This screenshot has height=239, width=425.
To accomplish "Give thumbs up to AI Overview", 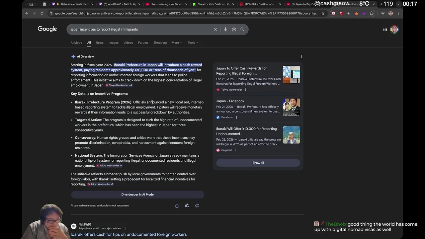I will coord(187,205).
